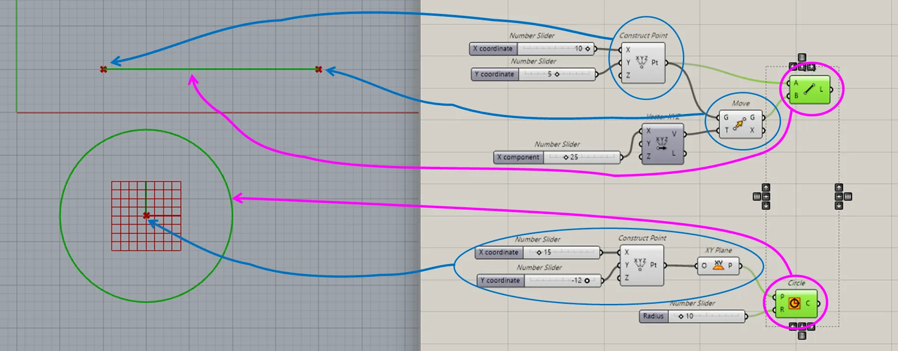Click the Radius slider handle

coord(681,316)
